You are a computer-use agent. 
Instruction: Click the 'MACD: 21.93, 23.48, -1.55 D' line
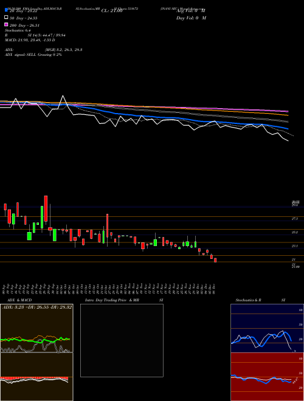pos(30,40)
